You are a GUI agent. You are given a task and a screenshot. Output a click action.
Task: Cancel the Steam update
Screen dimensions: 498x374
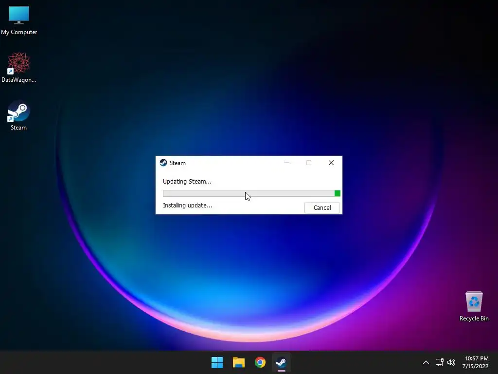coord(322,207)
